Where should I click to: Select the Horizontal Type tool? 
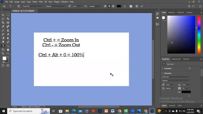pyautogui.click(x=3, y=46)
